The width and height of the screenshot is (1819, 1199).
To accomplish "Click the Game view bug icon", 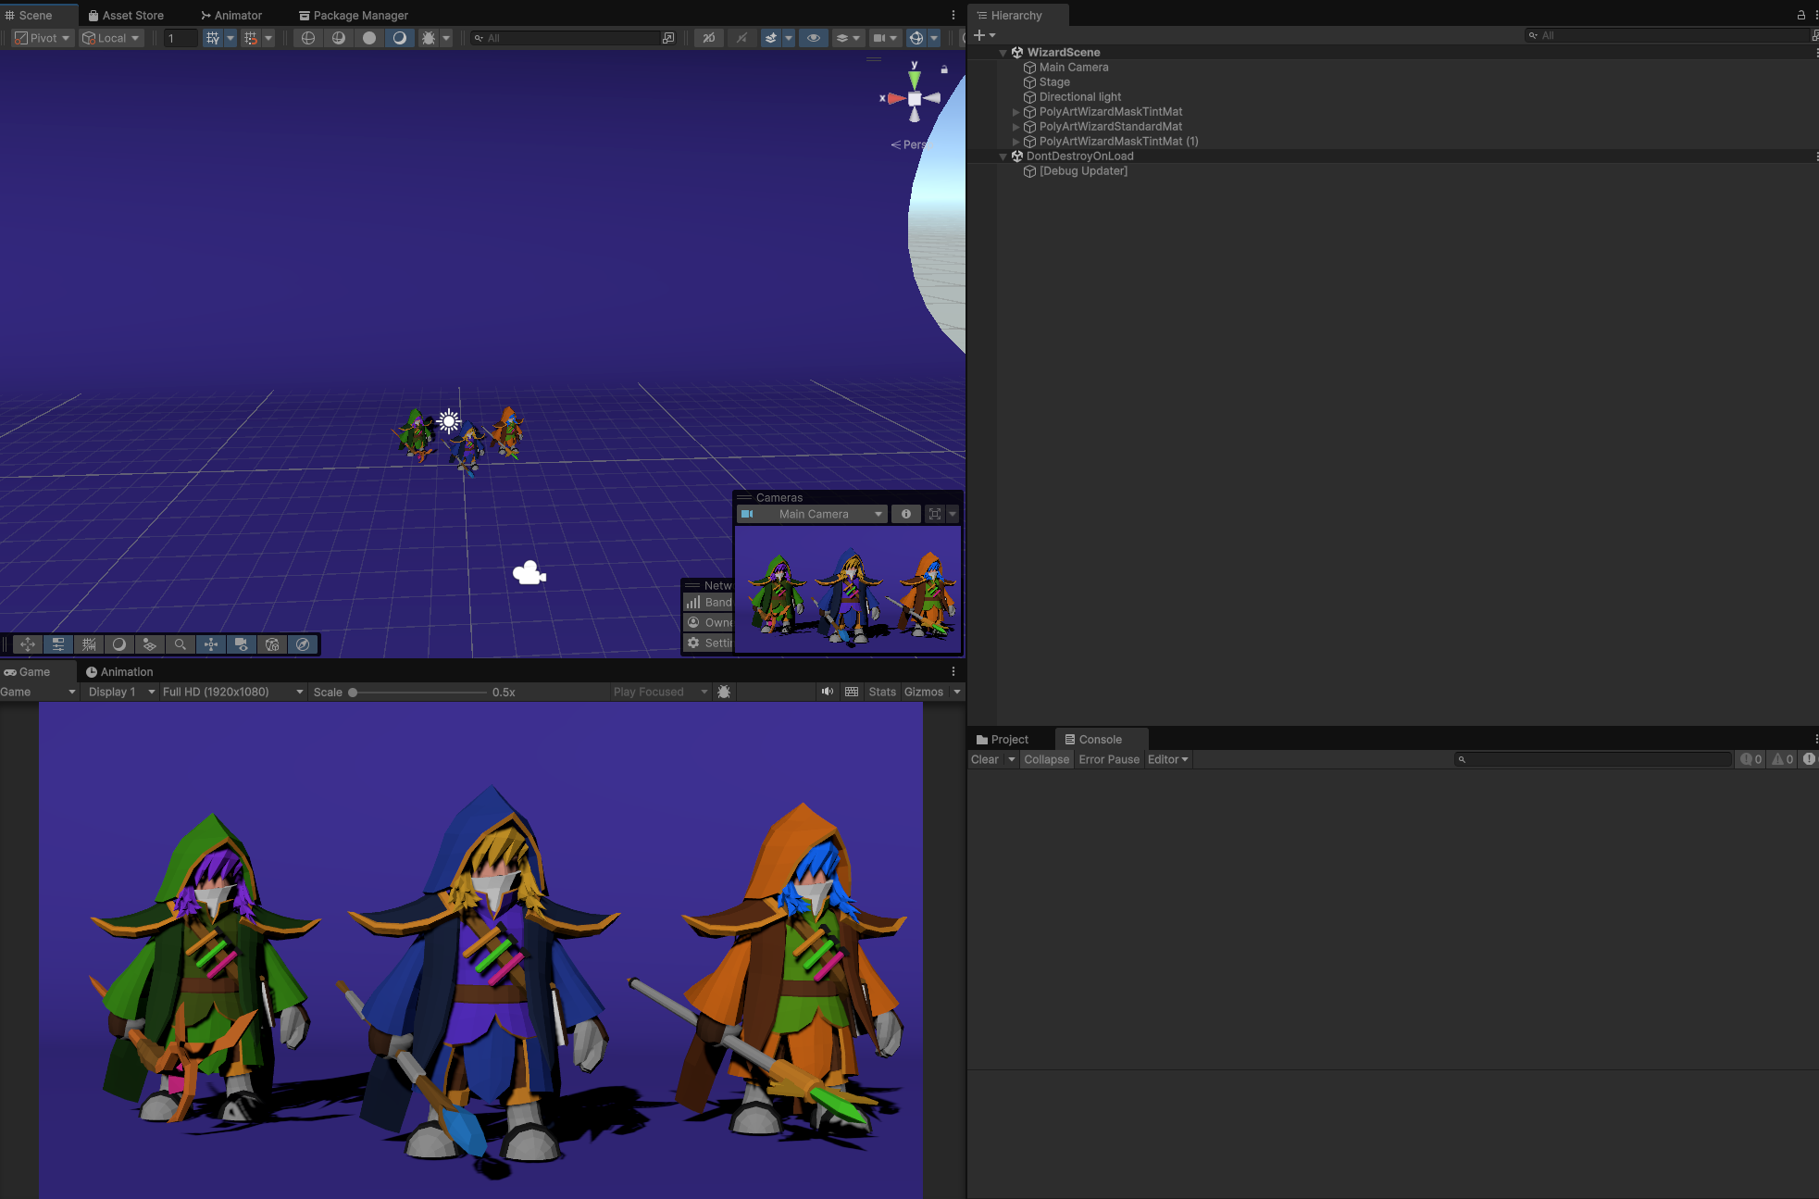I will pyautogui.click(x=724, y=692).
